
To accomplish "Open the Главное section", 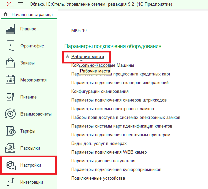I will click(28, 29).
